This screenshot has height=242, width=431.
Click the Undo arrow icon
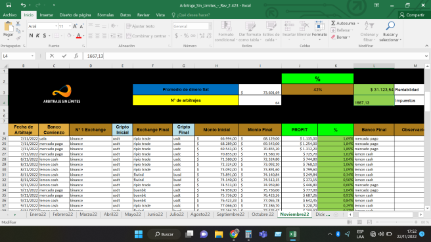pos(23,5)
